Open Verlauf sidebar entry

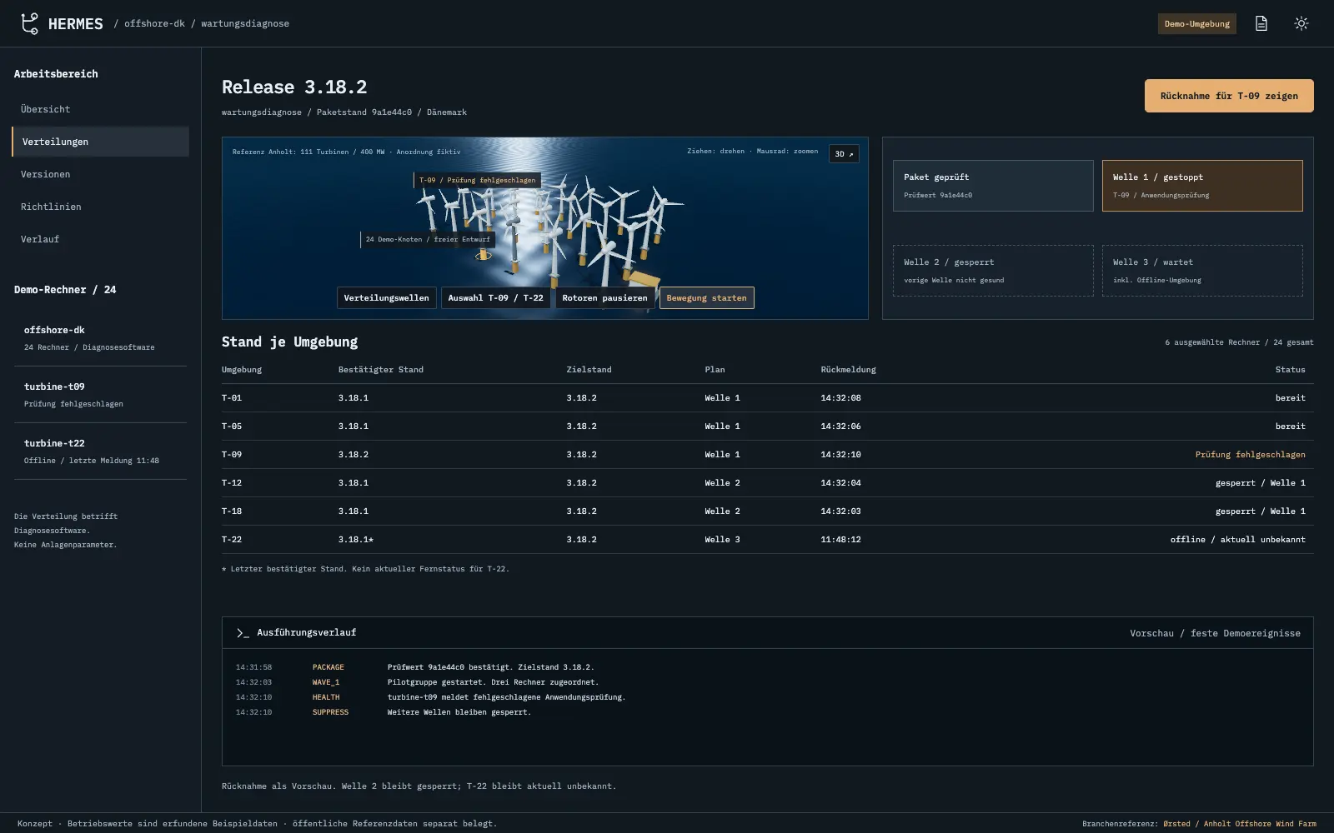(100, 239)
